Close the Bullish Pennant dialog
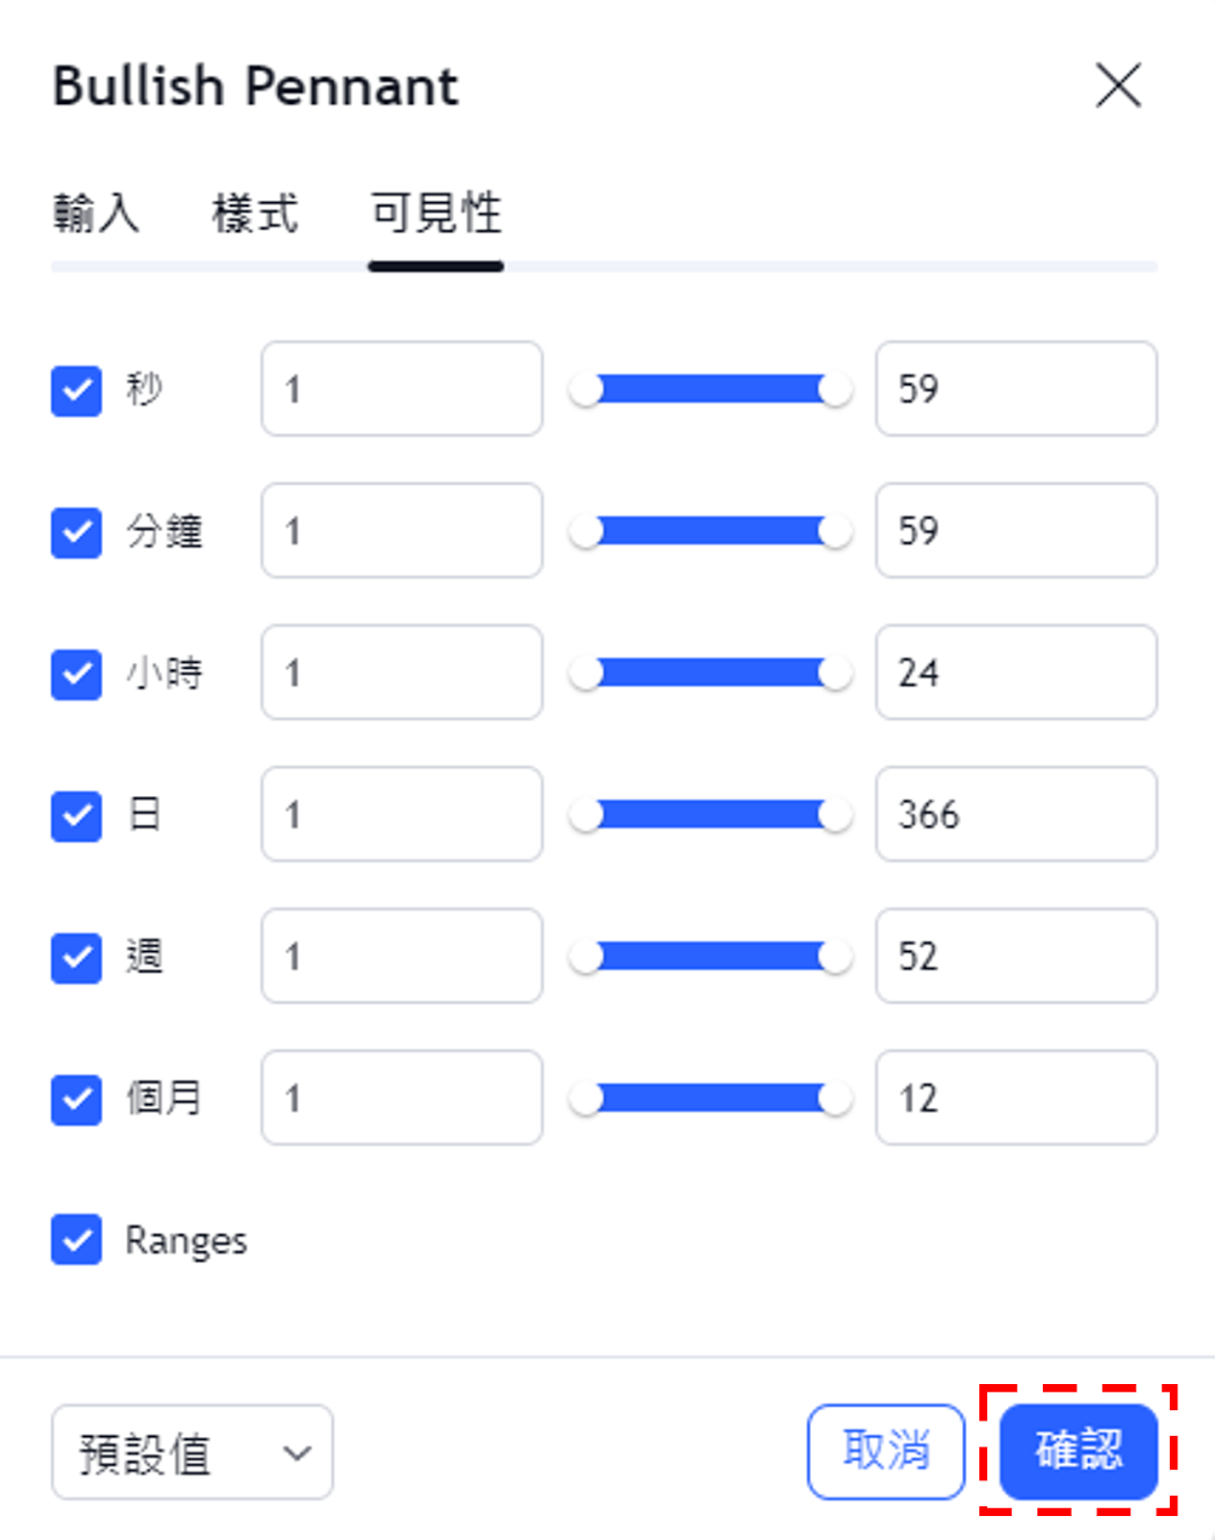1215x1540 pixels. click(1118, 86)
